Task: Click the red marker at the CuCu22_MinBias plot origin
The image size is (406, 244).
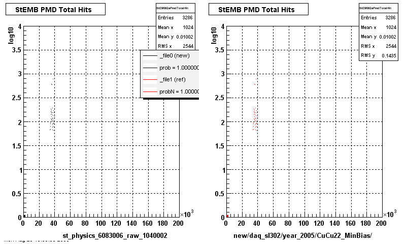Action: [227, 216]
